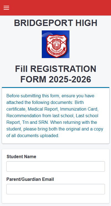Click the BRIDGEPORT lettering on the crest
Screen dimensions: 111x206
point(56,38)
